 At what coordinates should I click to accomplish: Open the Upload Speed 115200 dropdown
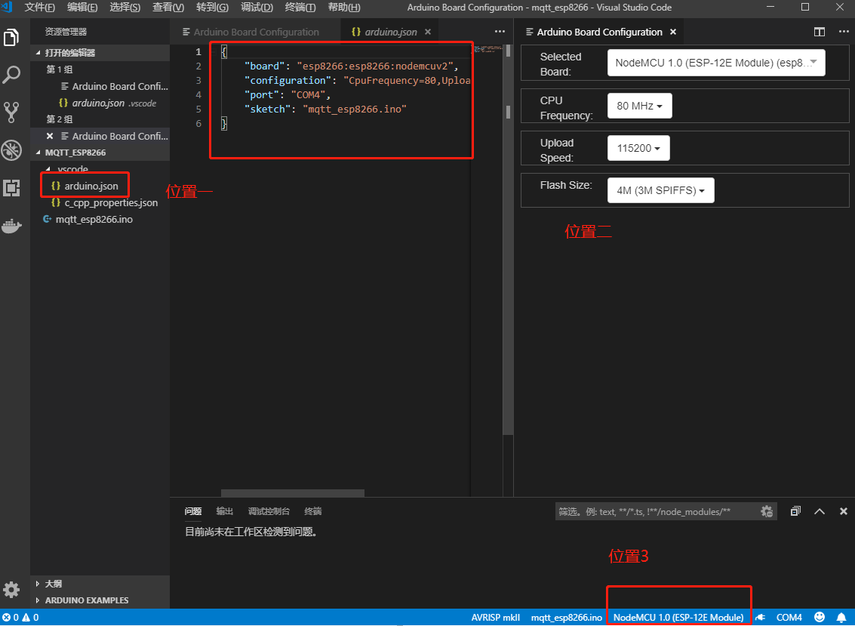point(638,148)
